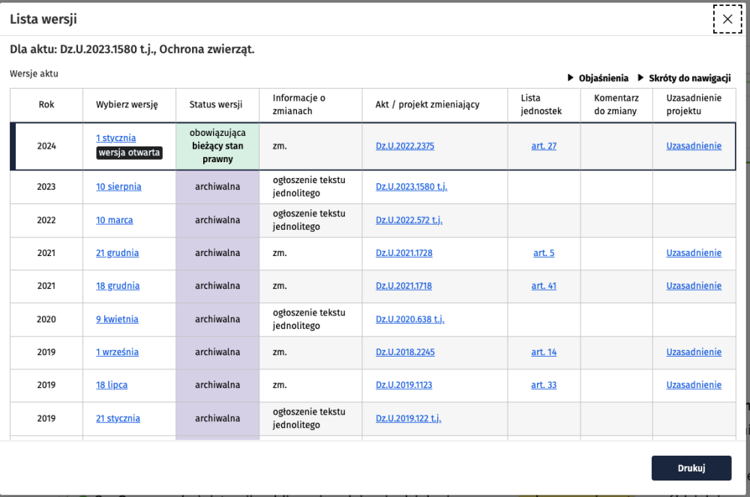Open the 9 kwietnia 2020 version
The width and height of the screenshot is (750, 497).
(x=115, y=319)
